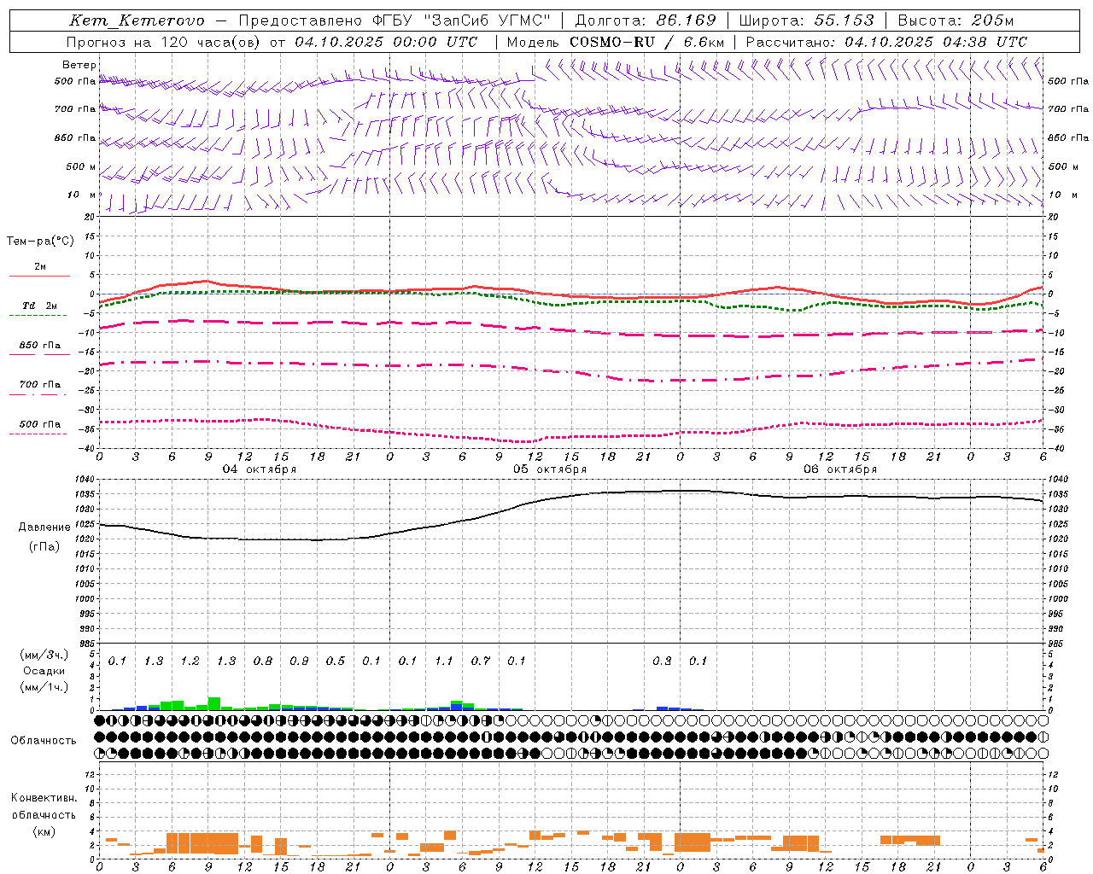Click the "2м" temperature legend entry
1093x874 pixels.
(x=40, y=267)
